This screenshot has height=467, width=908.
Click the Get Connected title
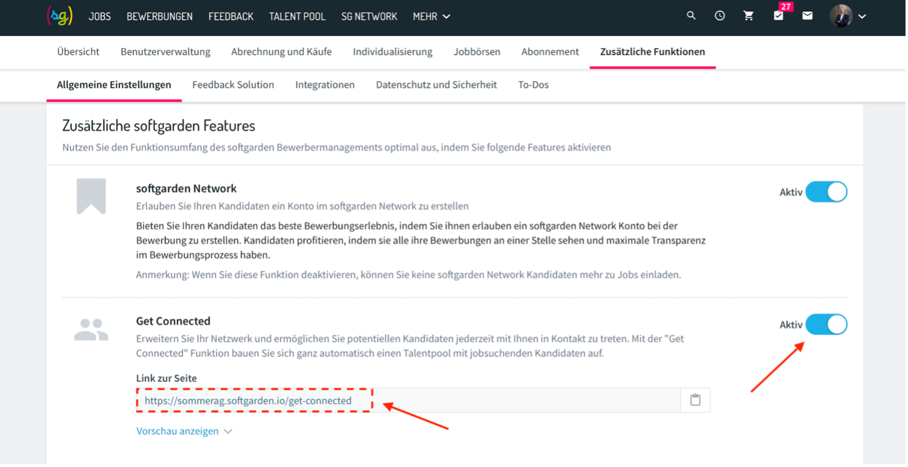click(x=173, y=321)
